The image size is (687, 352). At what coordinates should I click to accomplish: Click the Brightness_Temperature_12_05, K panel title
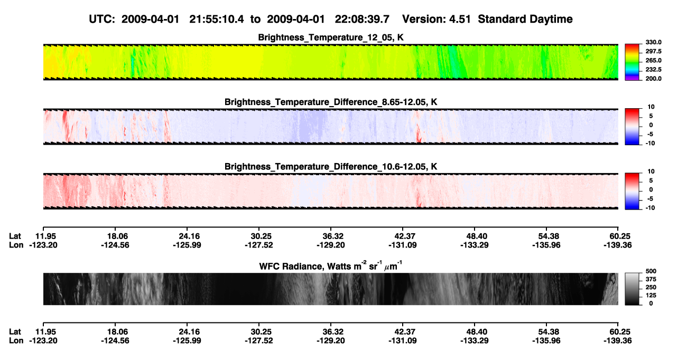[x=331, y=37]
